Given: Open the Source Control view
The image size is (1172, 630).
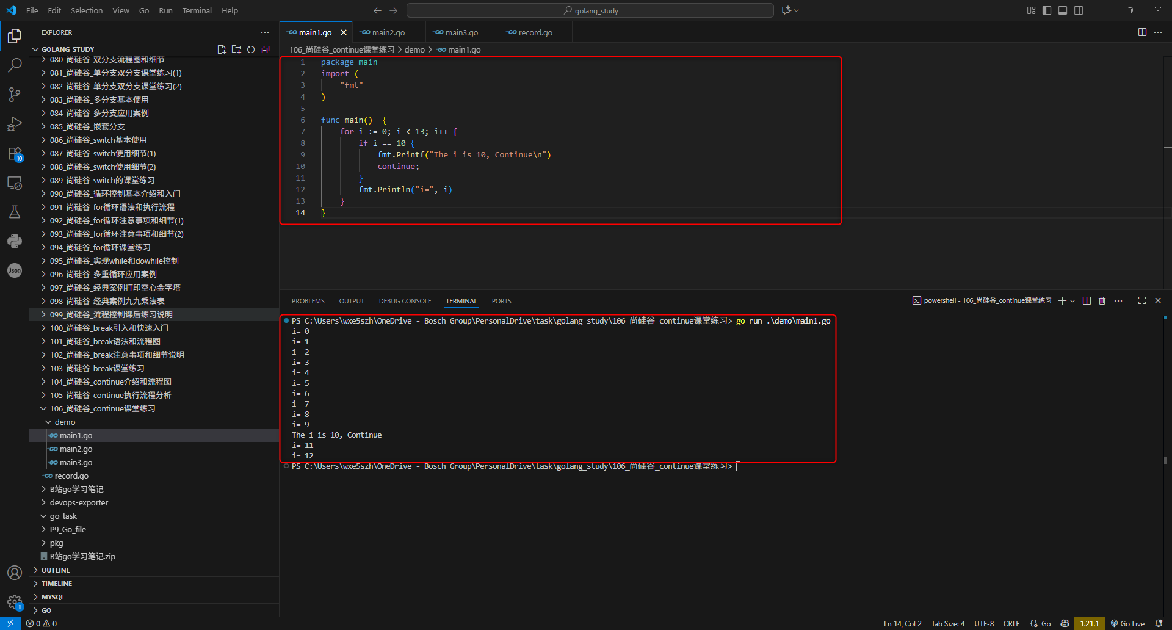Looking at the screenshot, I should pos(15,94).
